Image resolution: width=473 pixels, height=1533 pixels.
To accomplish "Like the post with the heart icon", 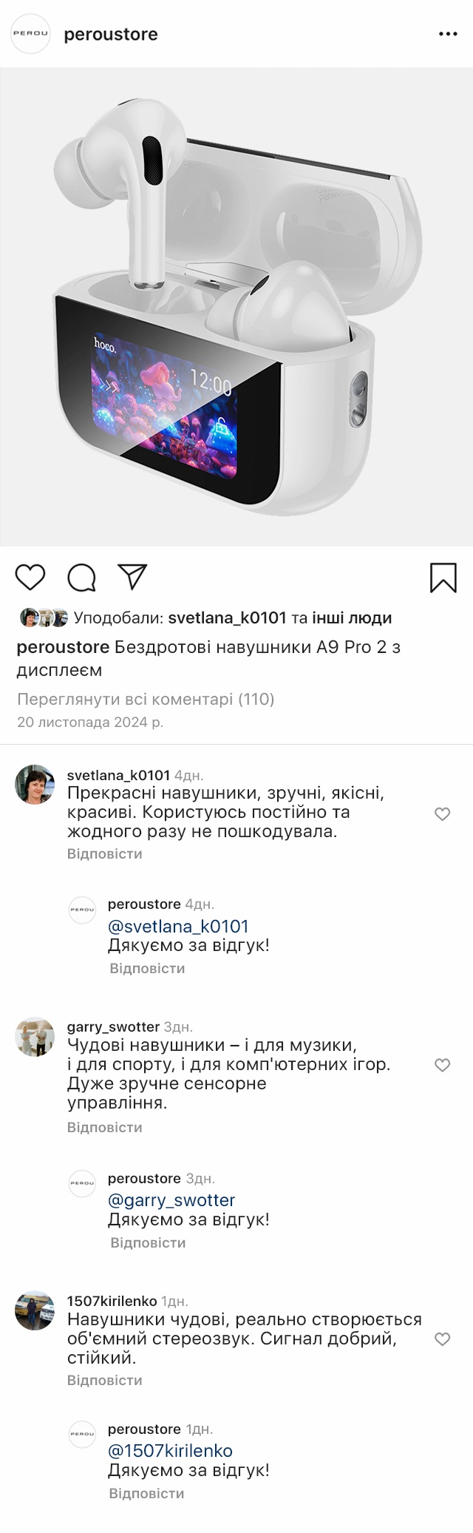I will 30,578.
